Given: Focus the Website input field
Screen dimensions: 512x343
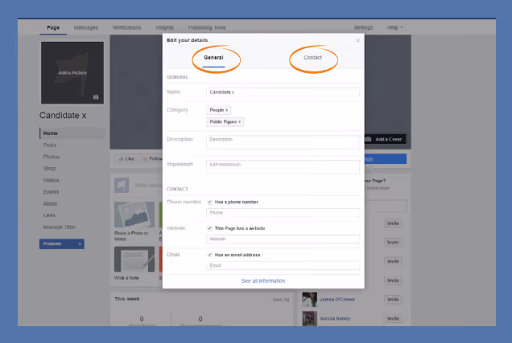Looking at the screenshot, I should (x=283, y=239).
